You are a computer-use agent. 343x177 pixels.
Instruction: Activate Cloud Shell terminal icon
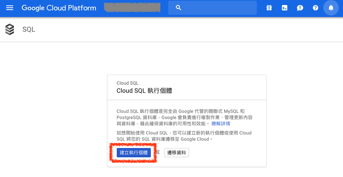(285, 8)
